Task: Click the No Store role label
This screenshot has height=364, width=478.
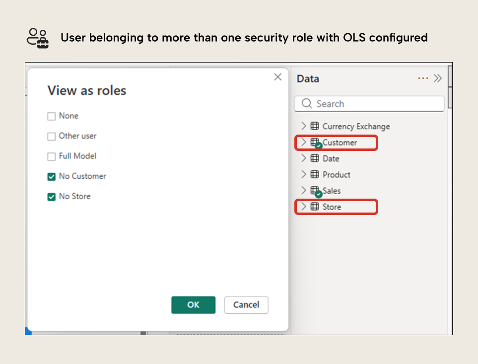Action: coord(74,196)
